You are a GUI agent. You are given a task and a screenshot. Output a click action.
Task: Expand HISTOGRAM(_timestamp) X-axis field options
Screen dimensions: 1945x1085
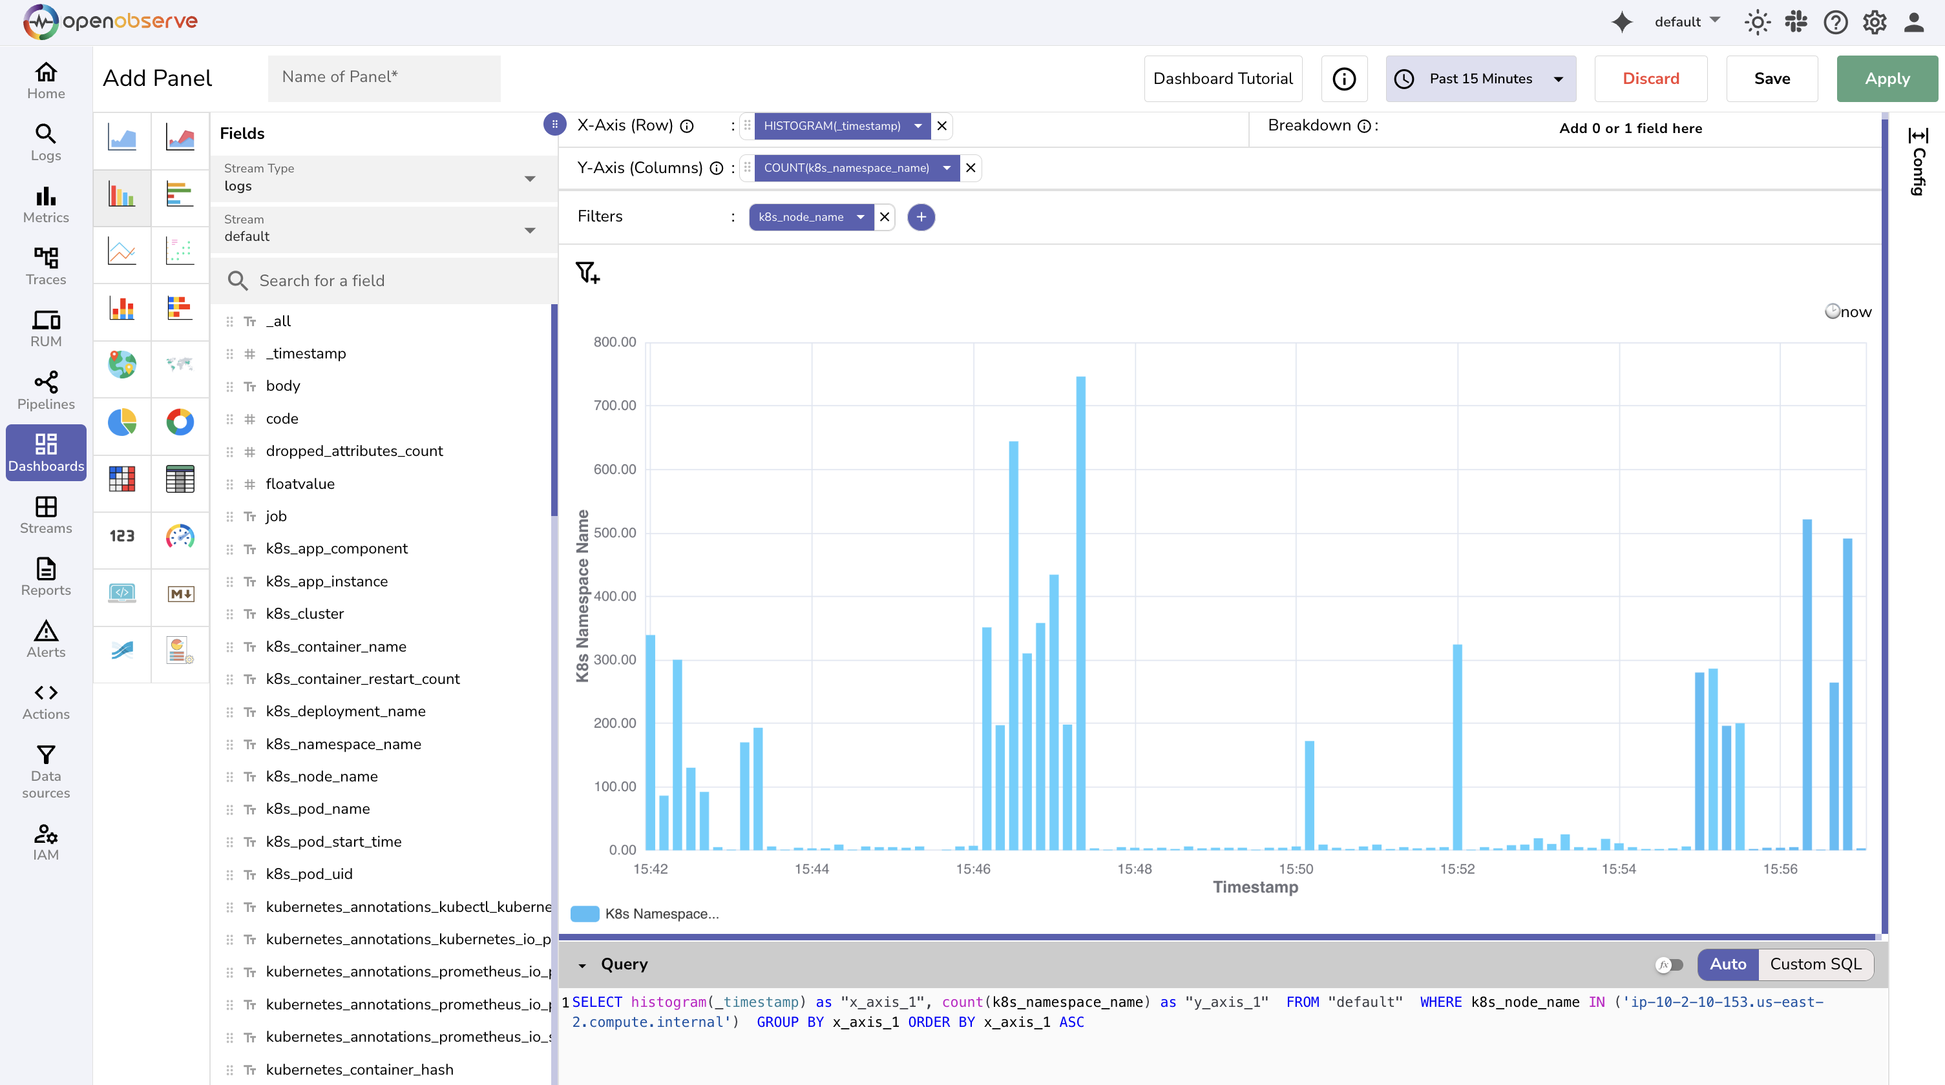[x=918, y=126]
